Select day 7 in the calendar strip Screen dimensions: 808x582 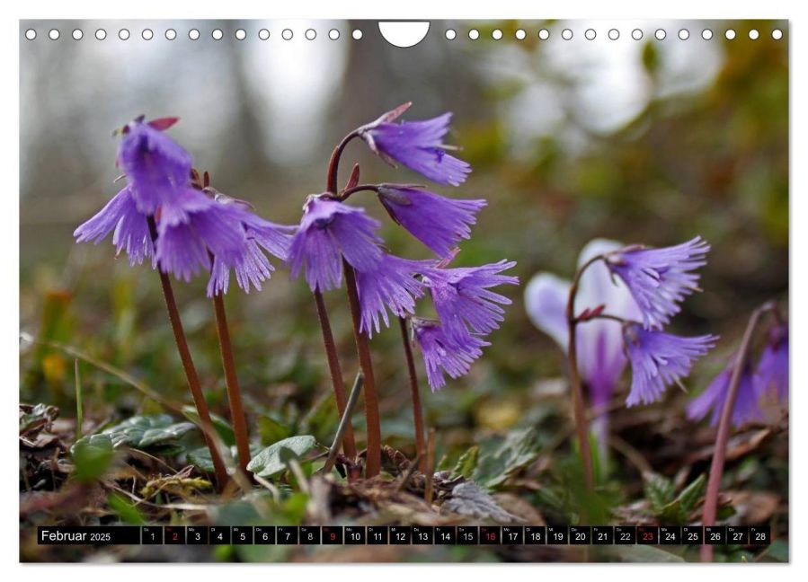coord(287,536)
